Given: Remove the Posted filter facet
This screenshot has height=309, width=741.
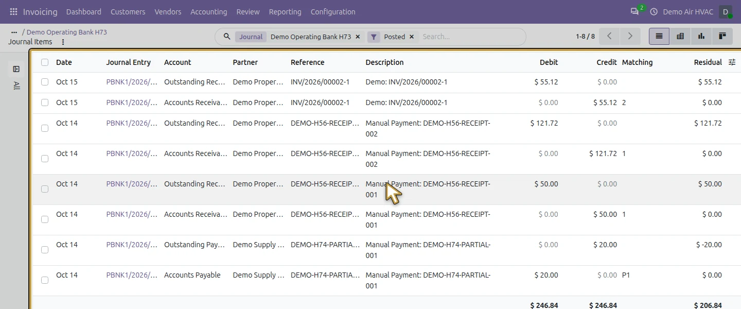Looking at the screenshot, I should (x=412, y=37).
